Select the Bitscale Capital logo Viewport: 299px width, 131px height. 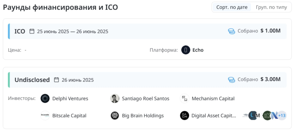click(x=45, y=115)
